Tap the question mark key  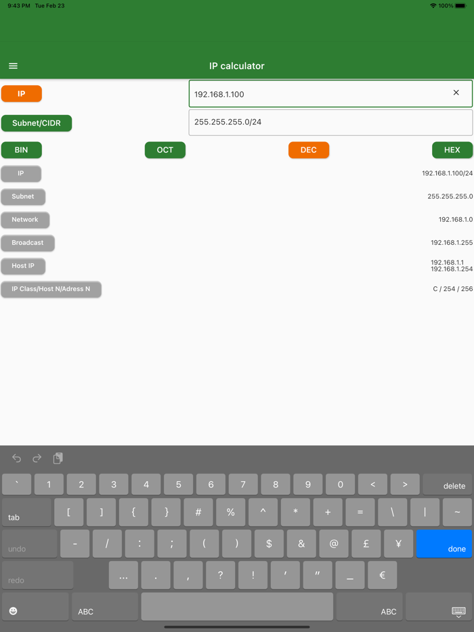click(x=220, y=575)
